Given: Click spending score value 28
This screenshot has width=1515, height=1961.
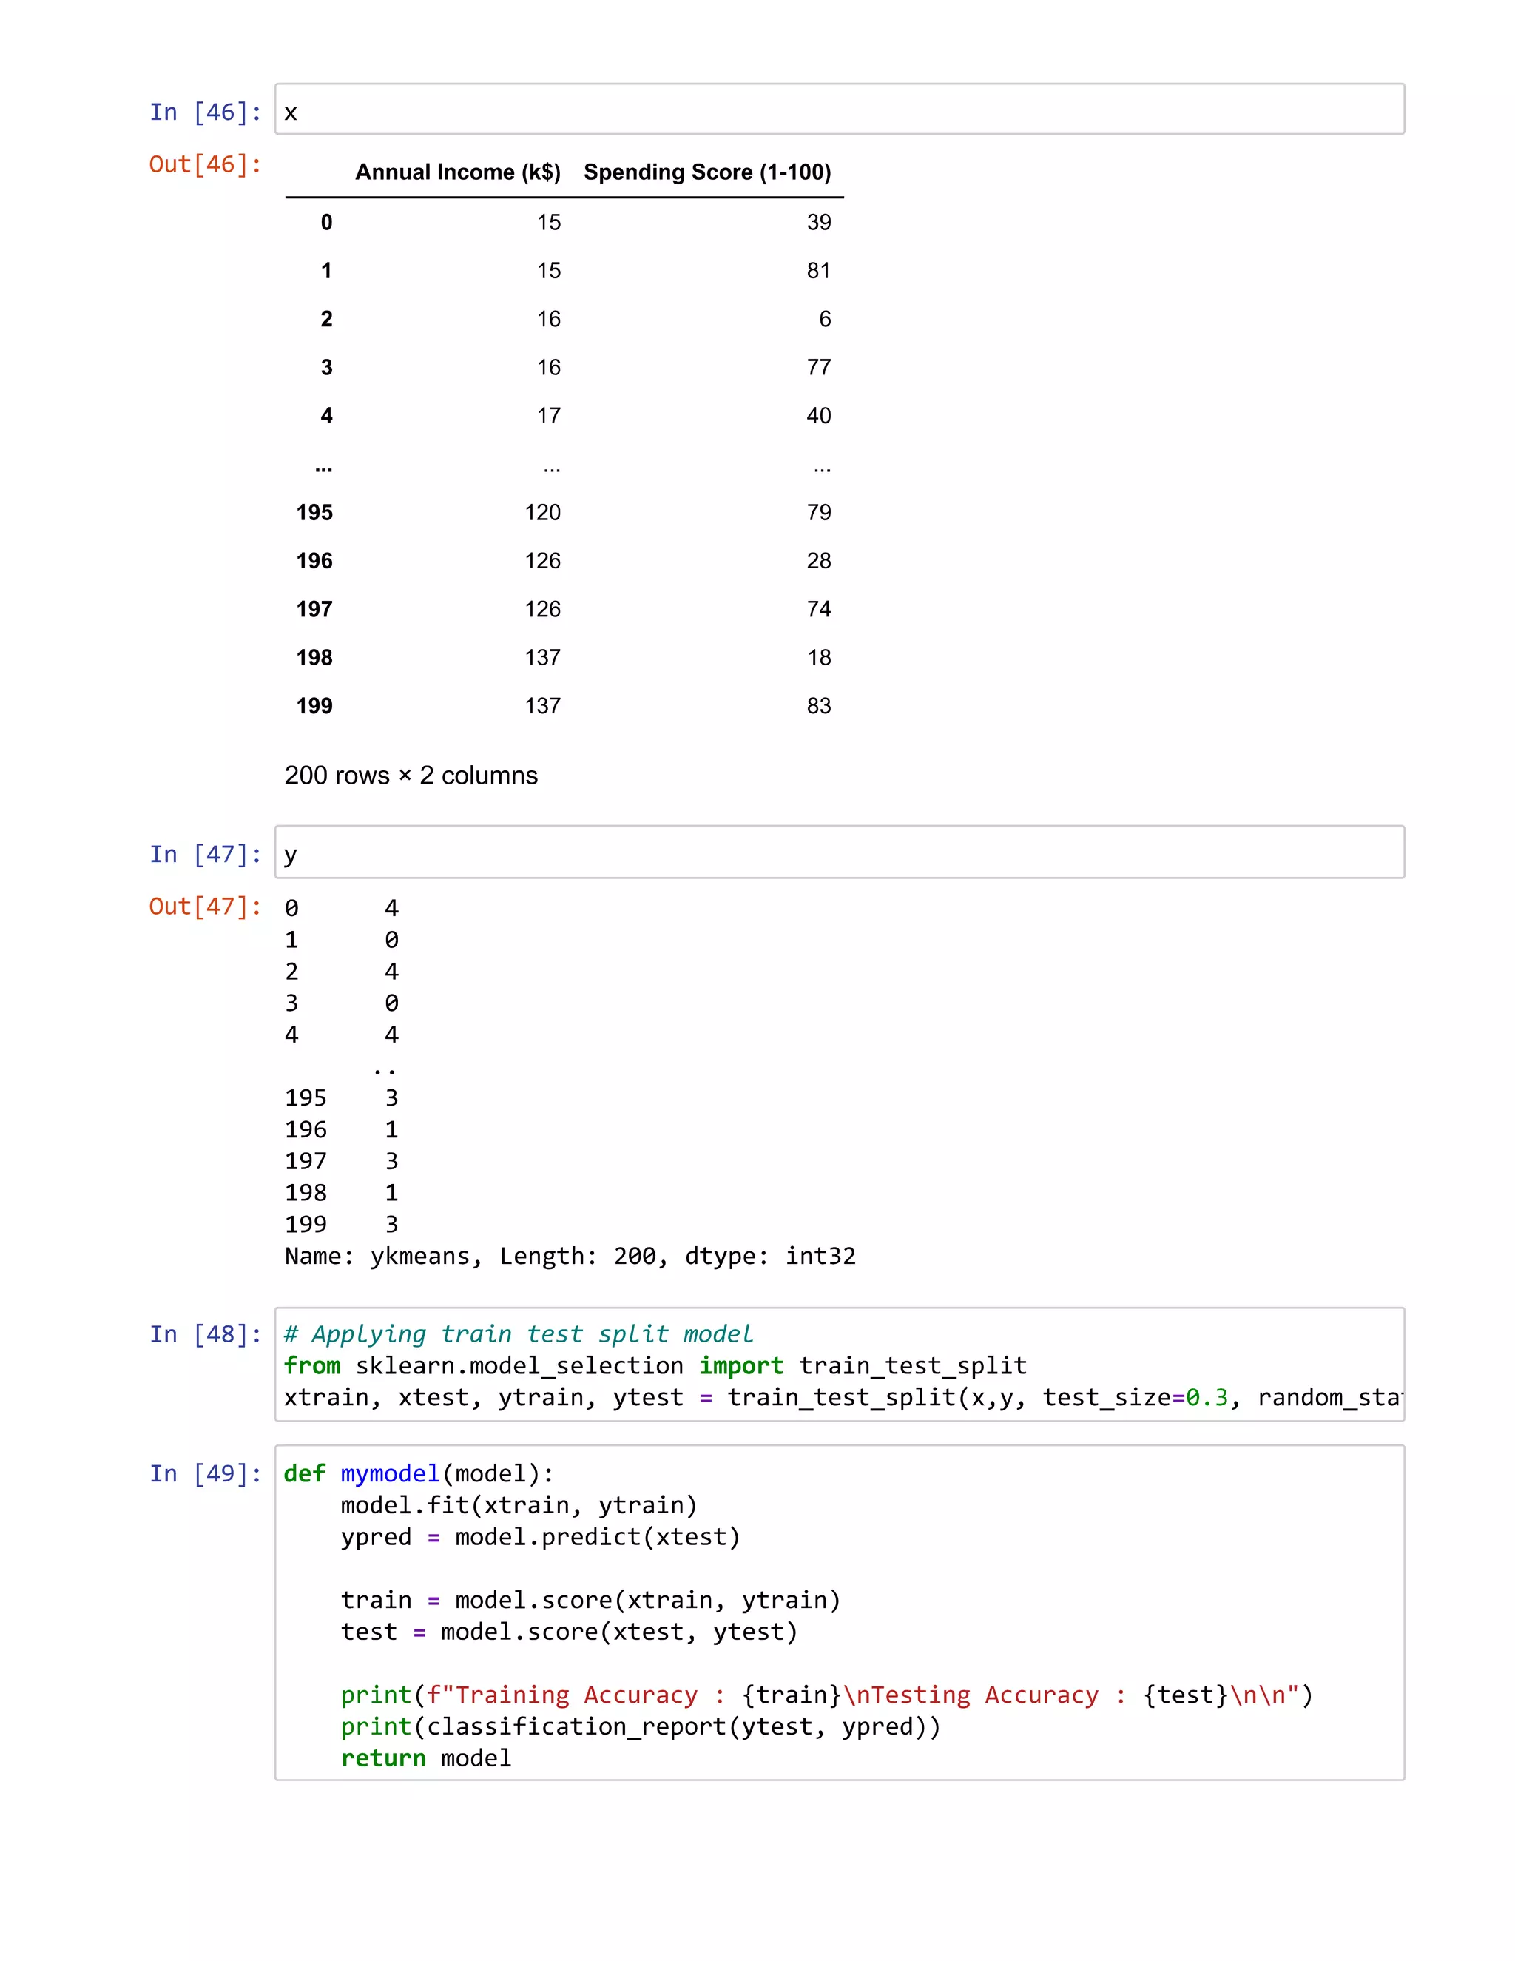Looking at the screenshot, I should tap(819, 561).
